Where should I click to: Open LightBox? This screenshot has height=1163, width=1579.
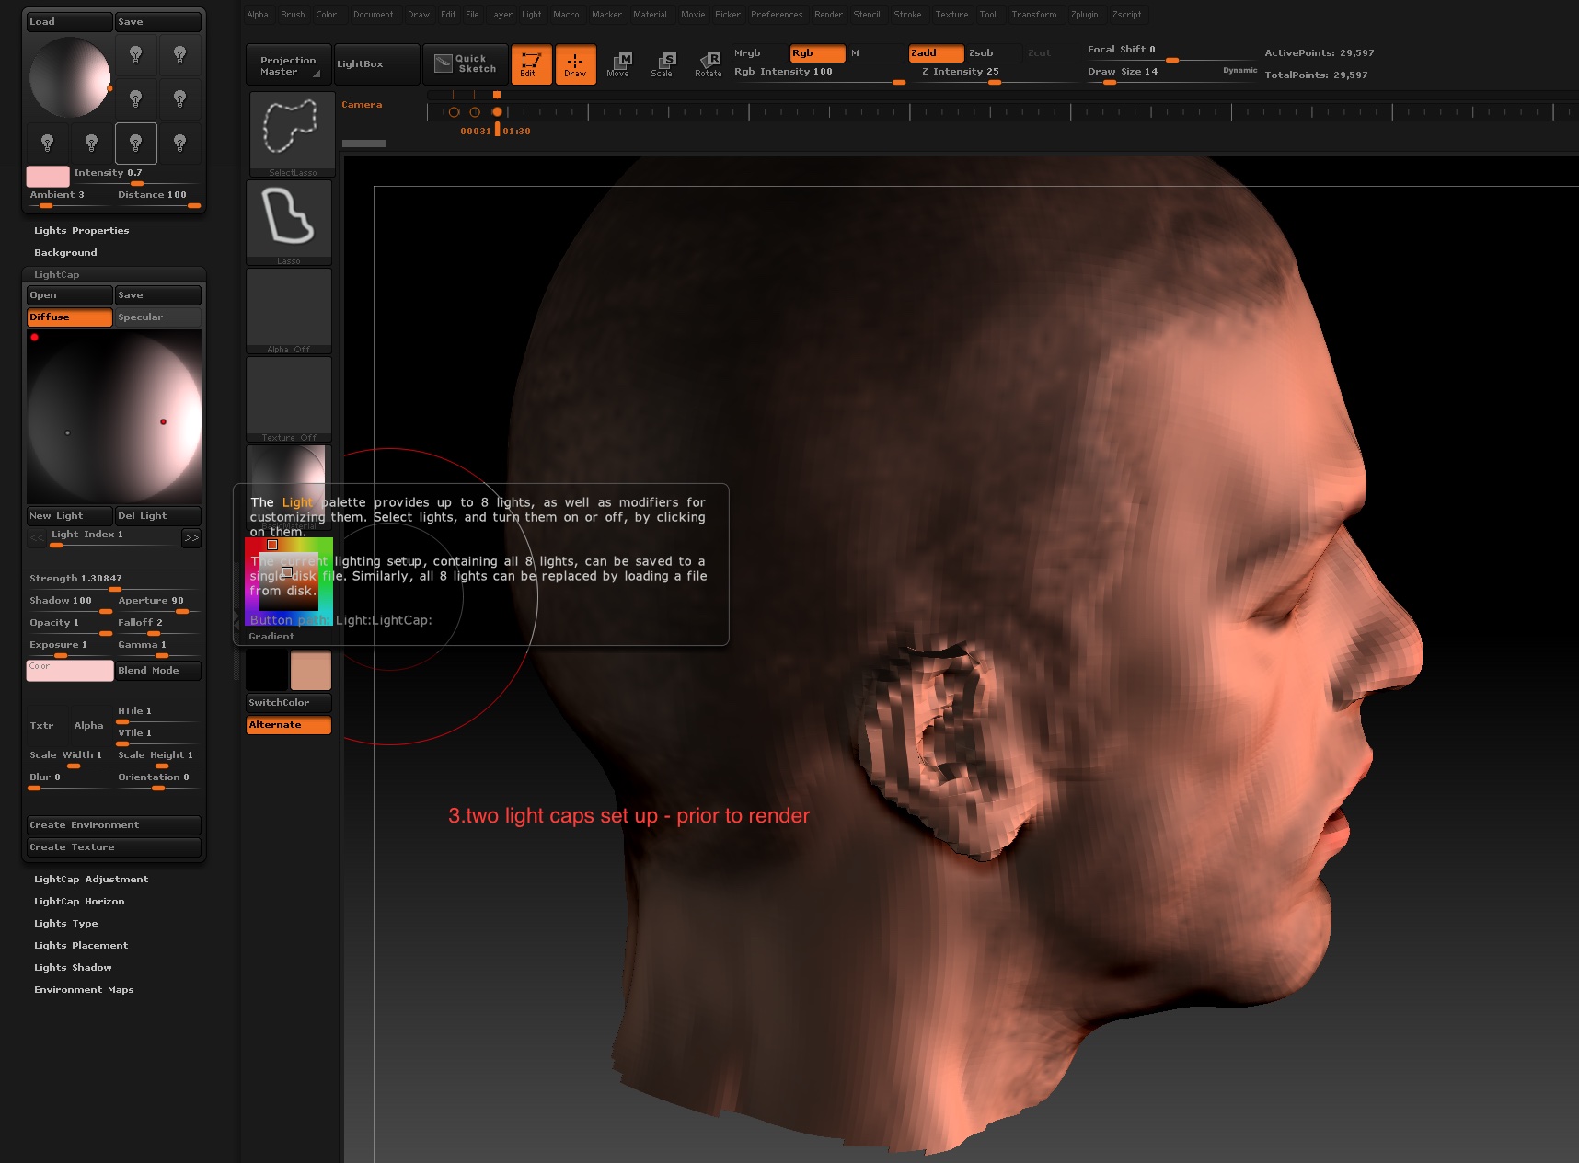(x=377, y=64)
